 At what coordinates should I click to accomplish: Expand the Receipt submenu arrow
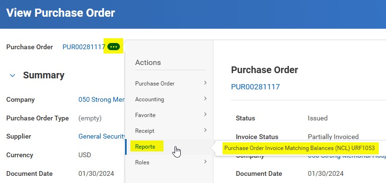click(205, 130)
